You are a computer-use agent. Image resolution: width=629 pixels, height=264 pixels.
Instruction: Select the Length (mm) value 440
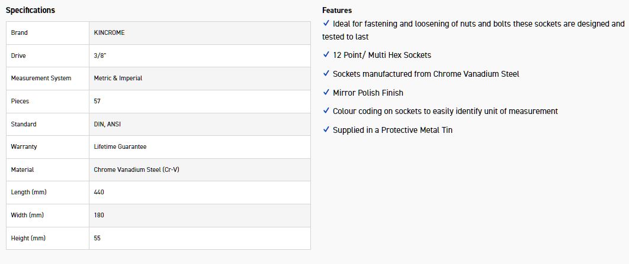pyautogui.click(x=99, y=192)
